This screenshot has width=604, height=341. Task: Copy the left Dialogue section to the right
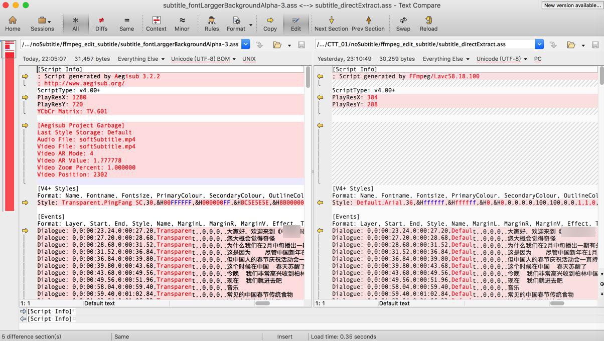tap(25, 231)
